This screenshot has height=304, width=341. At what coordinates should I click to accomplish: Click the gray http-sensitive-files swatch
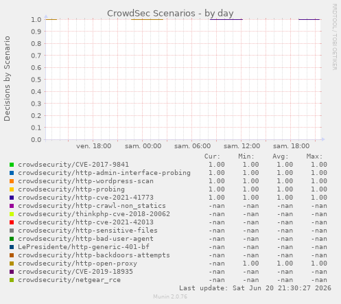tap(12, 231)
